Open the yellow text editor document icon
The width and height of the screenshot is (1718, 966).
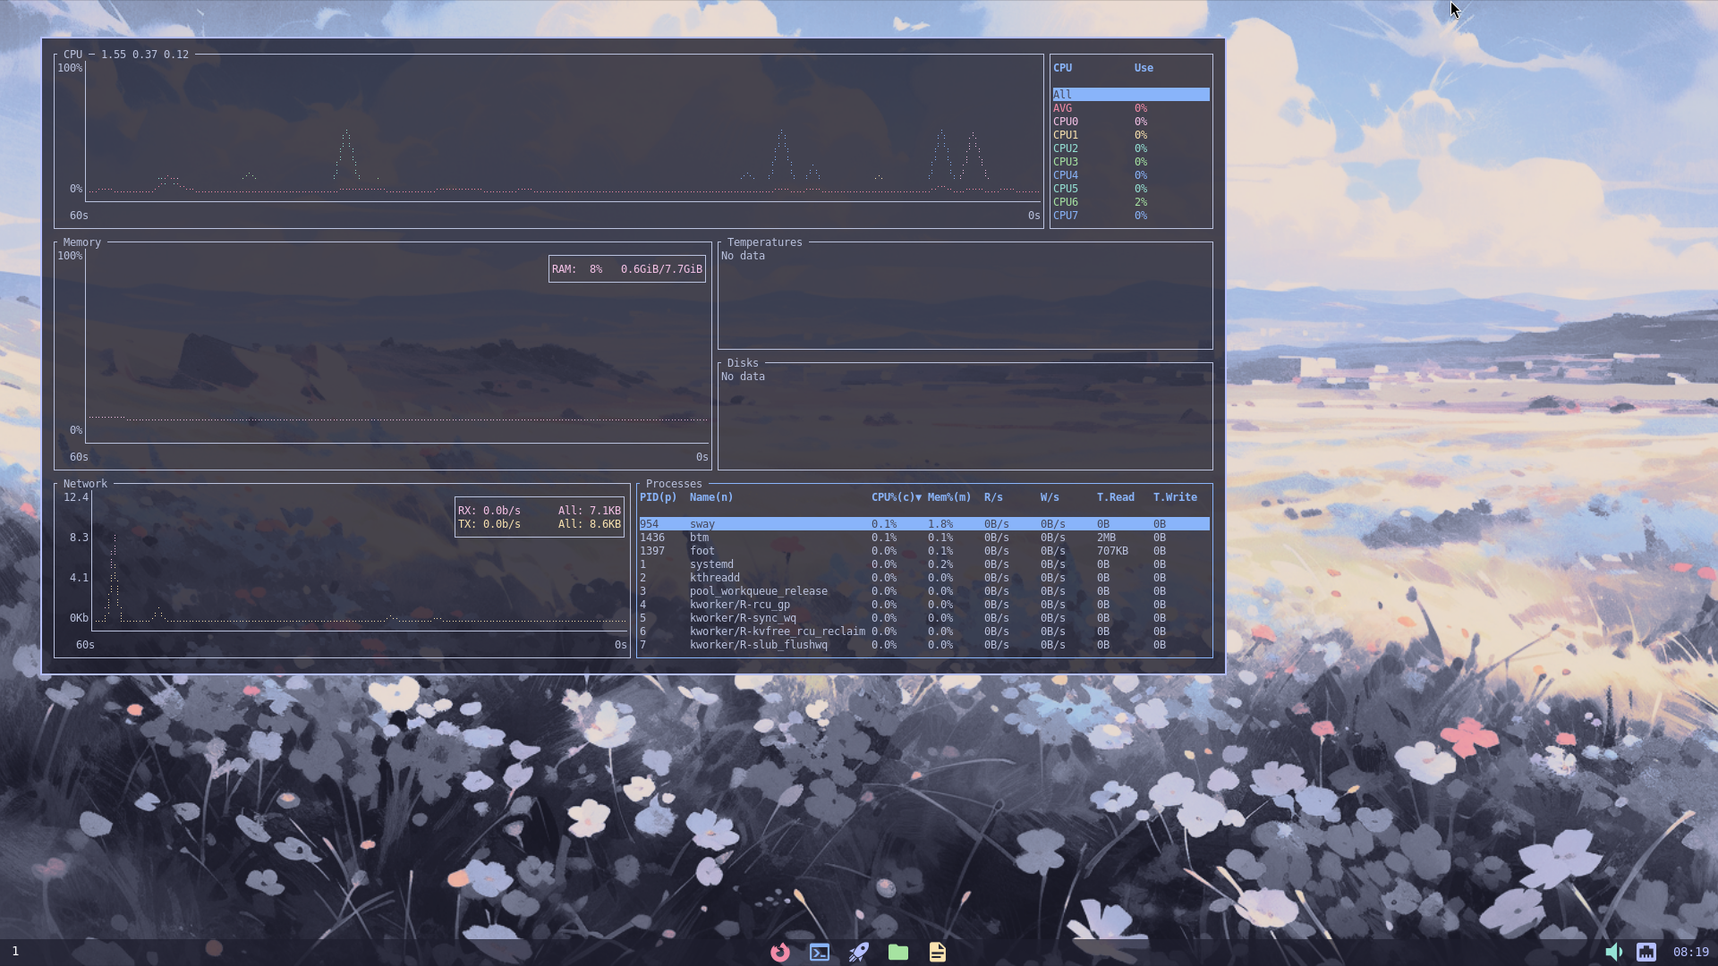coord(937,952)
